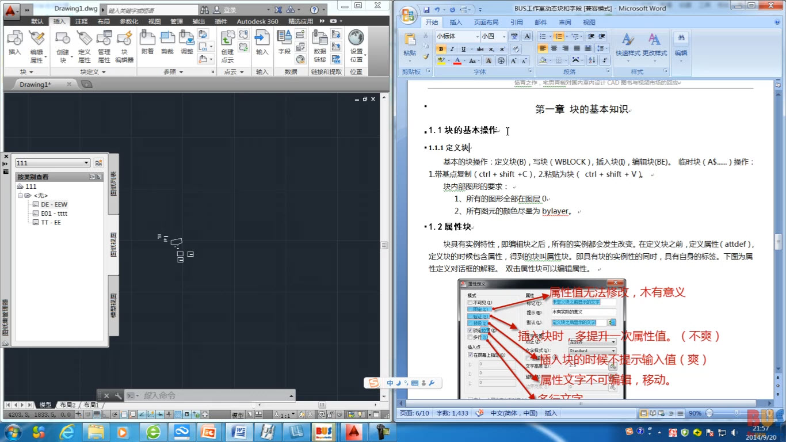
Task: Toggle bold formatting in Word ribbon
Action: 441,49
